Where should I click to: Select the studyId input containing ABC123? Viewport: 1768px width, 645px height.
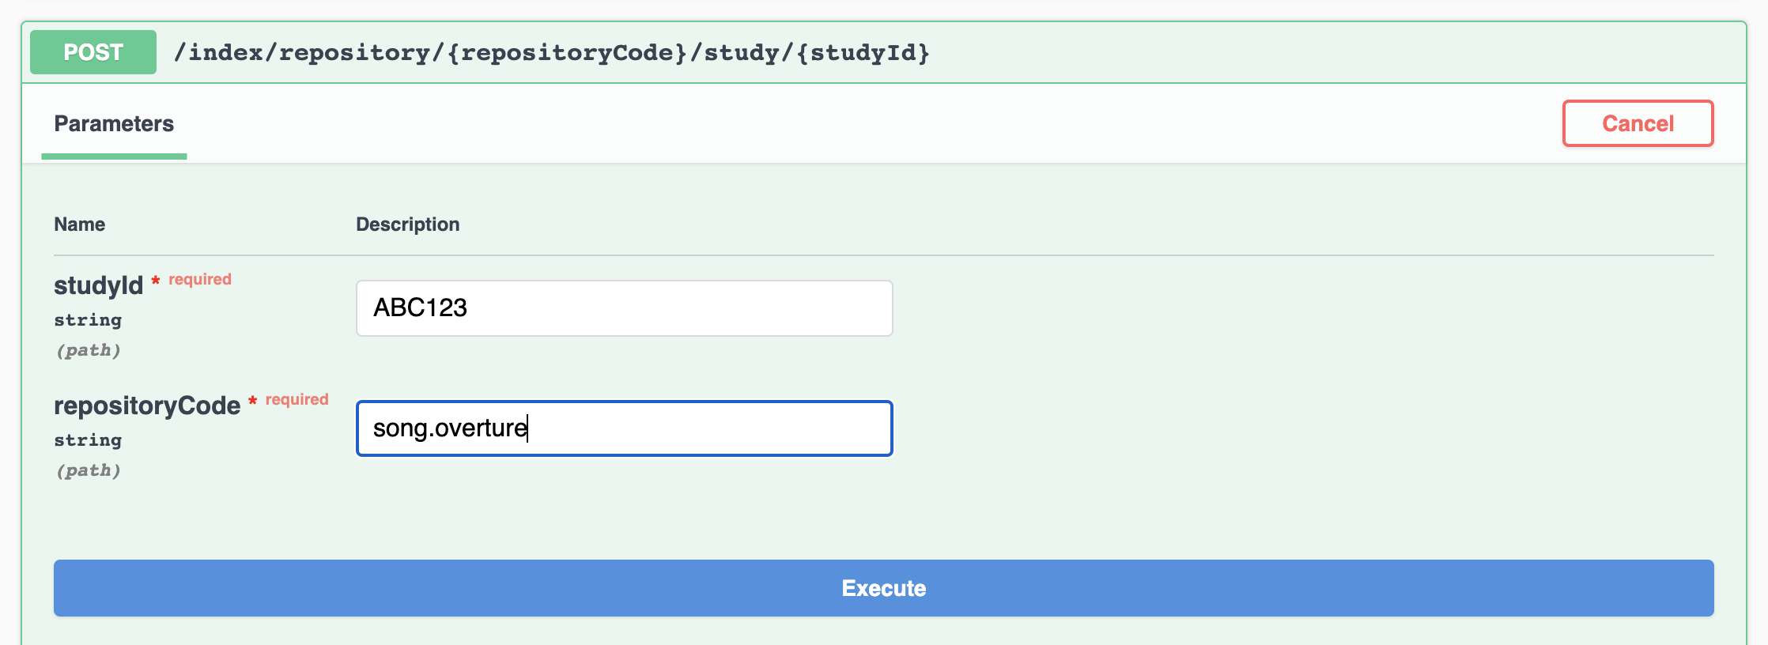623,307
